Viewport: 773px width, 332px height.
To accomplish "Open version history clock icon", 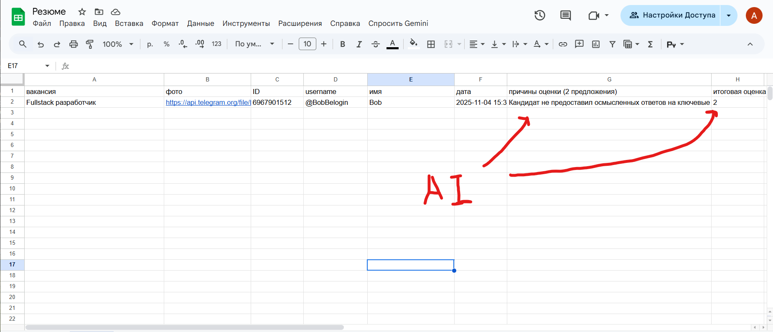I will coord(539,15).
